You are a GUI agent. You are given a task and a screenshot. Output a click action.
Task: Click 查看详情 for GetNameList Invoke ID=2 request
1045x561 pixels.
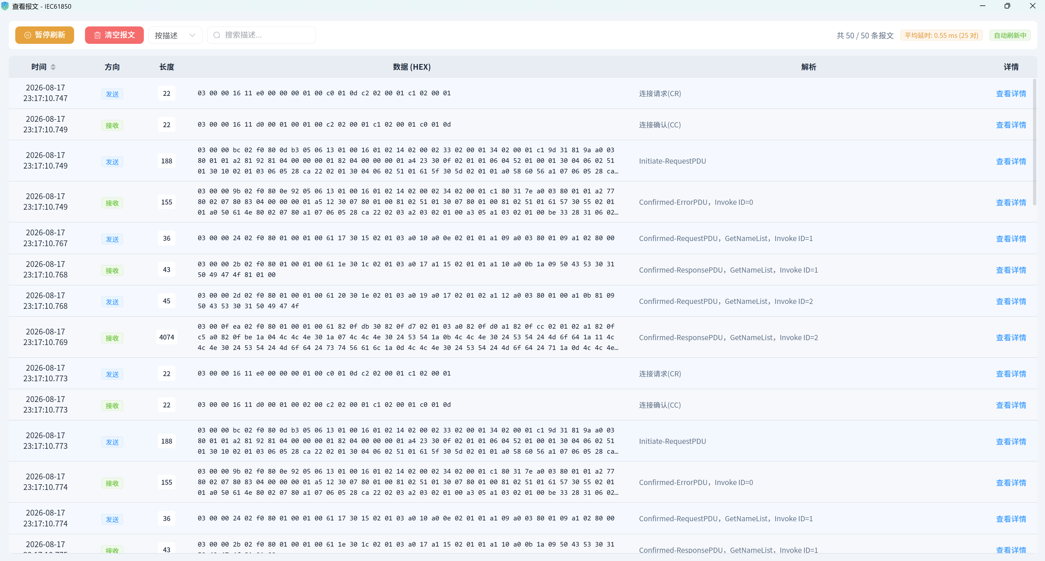point(1011,301)
